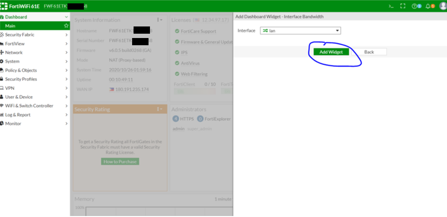This screenshot has width=447, height=217.
Task: Click the User & Device person icon
Action: tap(2, 97)
